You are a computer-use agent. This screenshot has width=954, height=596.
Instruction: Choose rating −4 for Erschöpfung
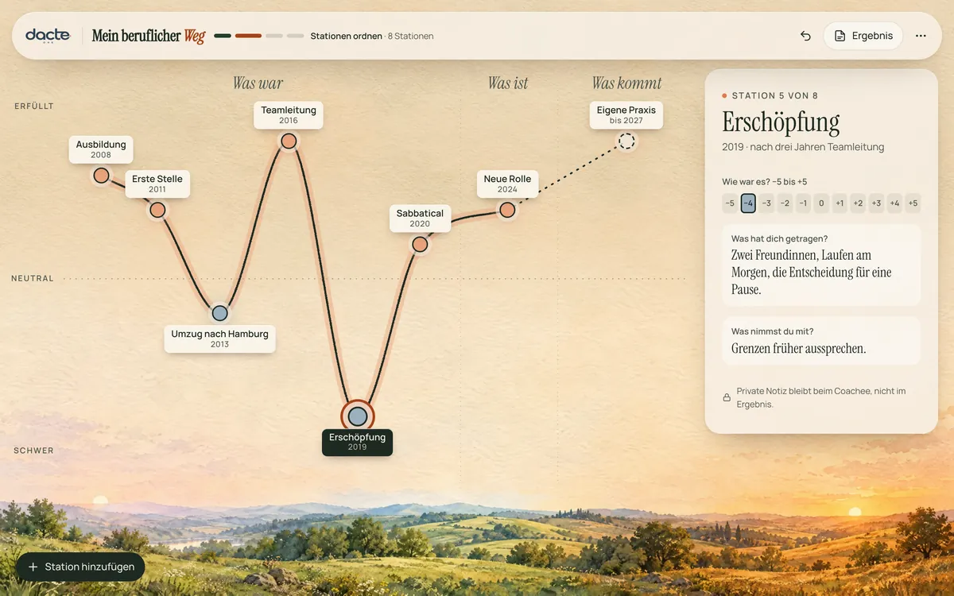click(x=748, y=203)
